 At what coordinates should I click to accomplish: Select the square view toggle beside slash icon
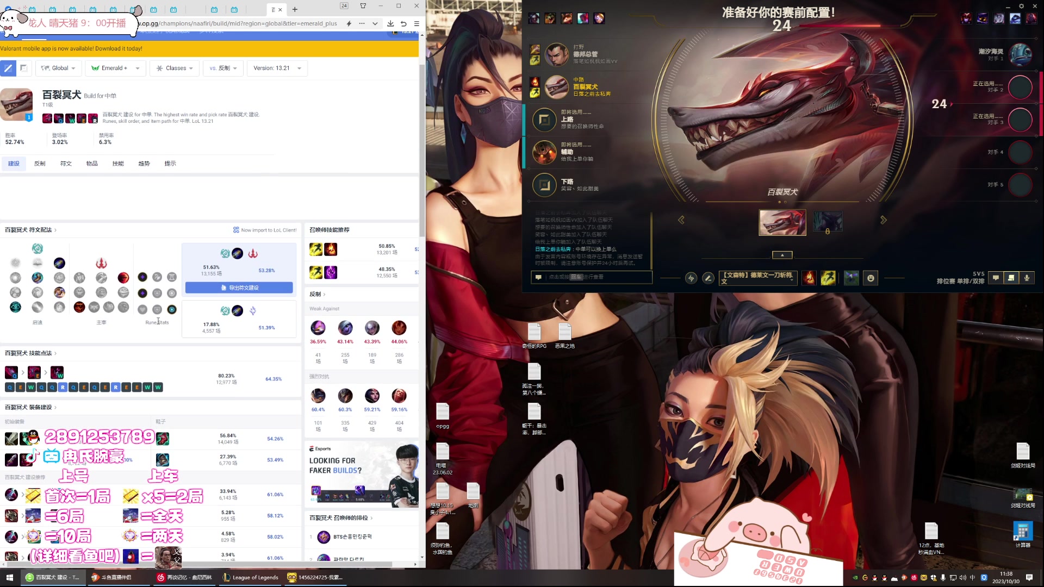(x=23, y=68)
